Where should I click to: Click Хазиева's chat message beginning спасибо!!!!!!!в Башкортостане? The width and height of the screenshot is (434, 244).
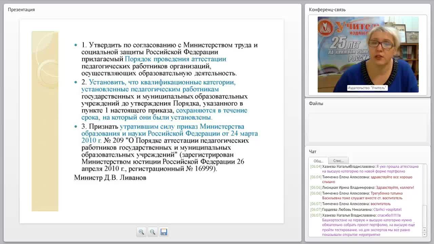(x=363, y=225)
